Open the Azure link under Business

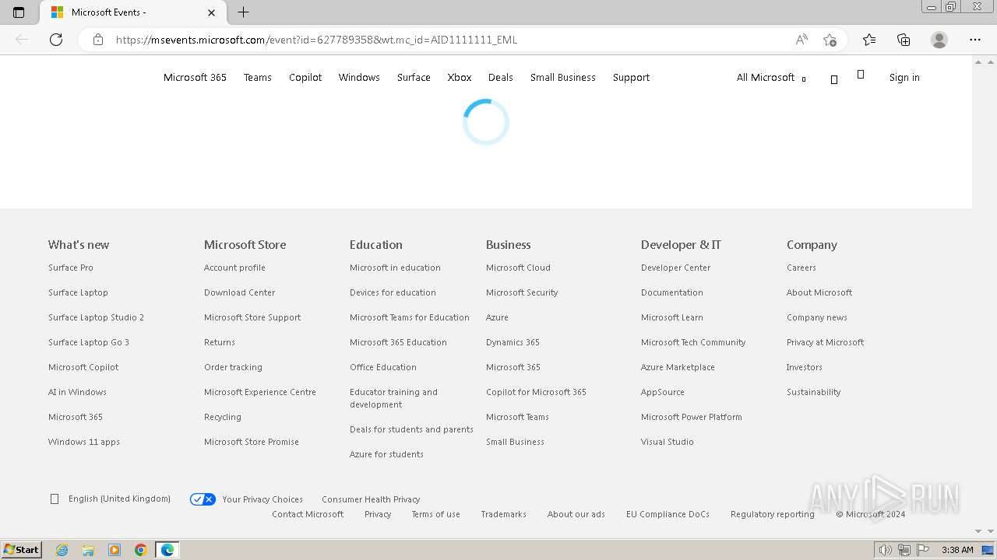click(x=497, y=317)
